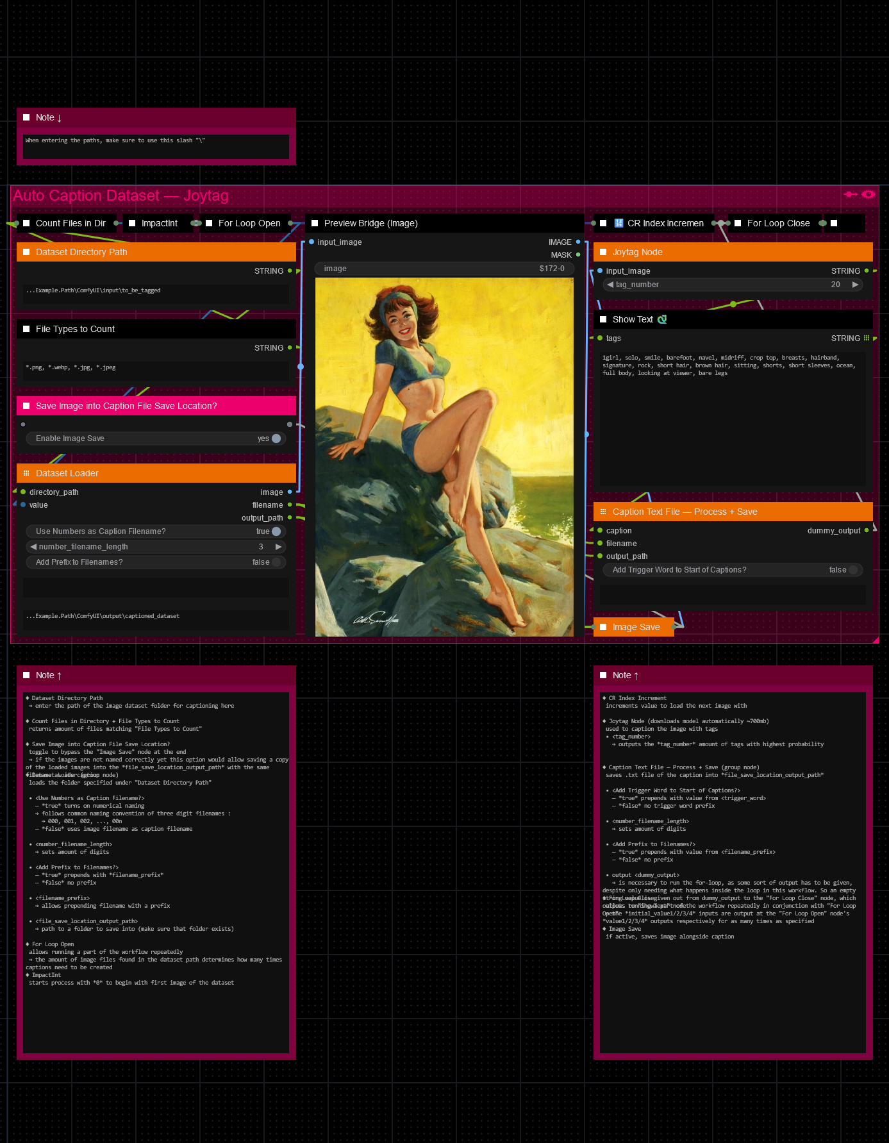889x1143 pixels.
Task: Open the Preview Bridge image selector
Action: click(445, 269)
